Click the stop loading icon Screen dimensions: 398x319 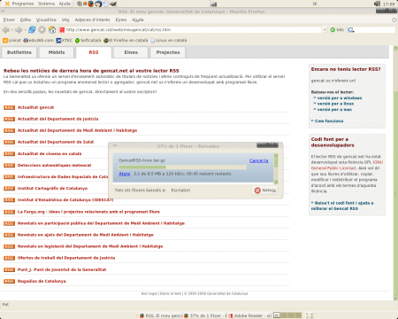point(42,30)
